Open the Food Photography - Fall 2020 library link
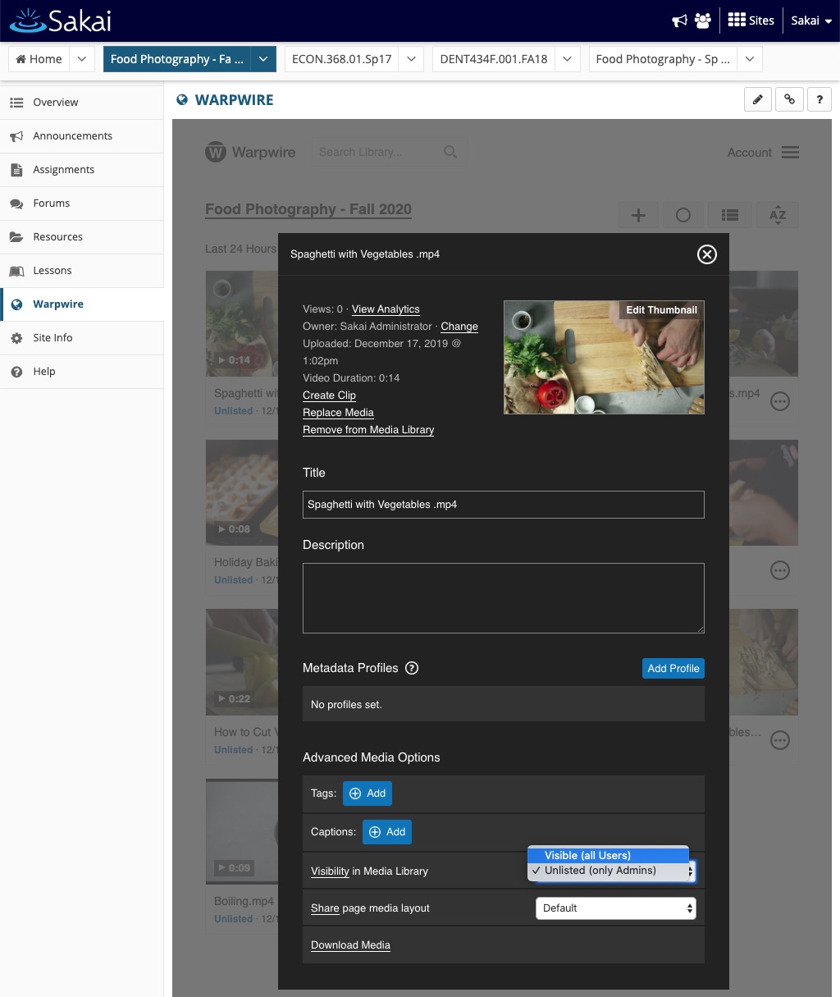This screenshot has height=997, width=840. pos(308,209)
